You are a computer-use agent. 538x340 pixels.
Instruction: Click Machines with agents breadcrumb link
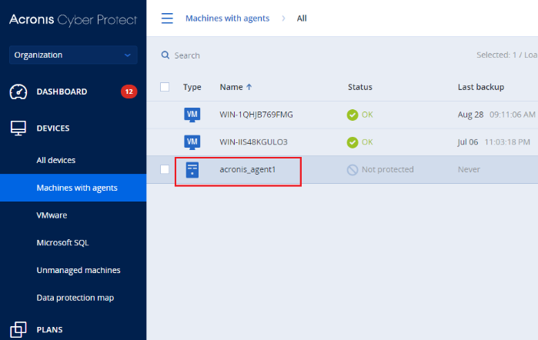(x=228, y=18)
